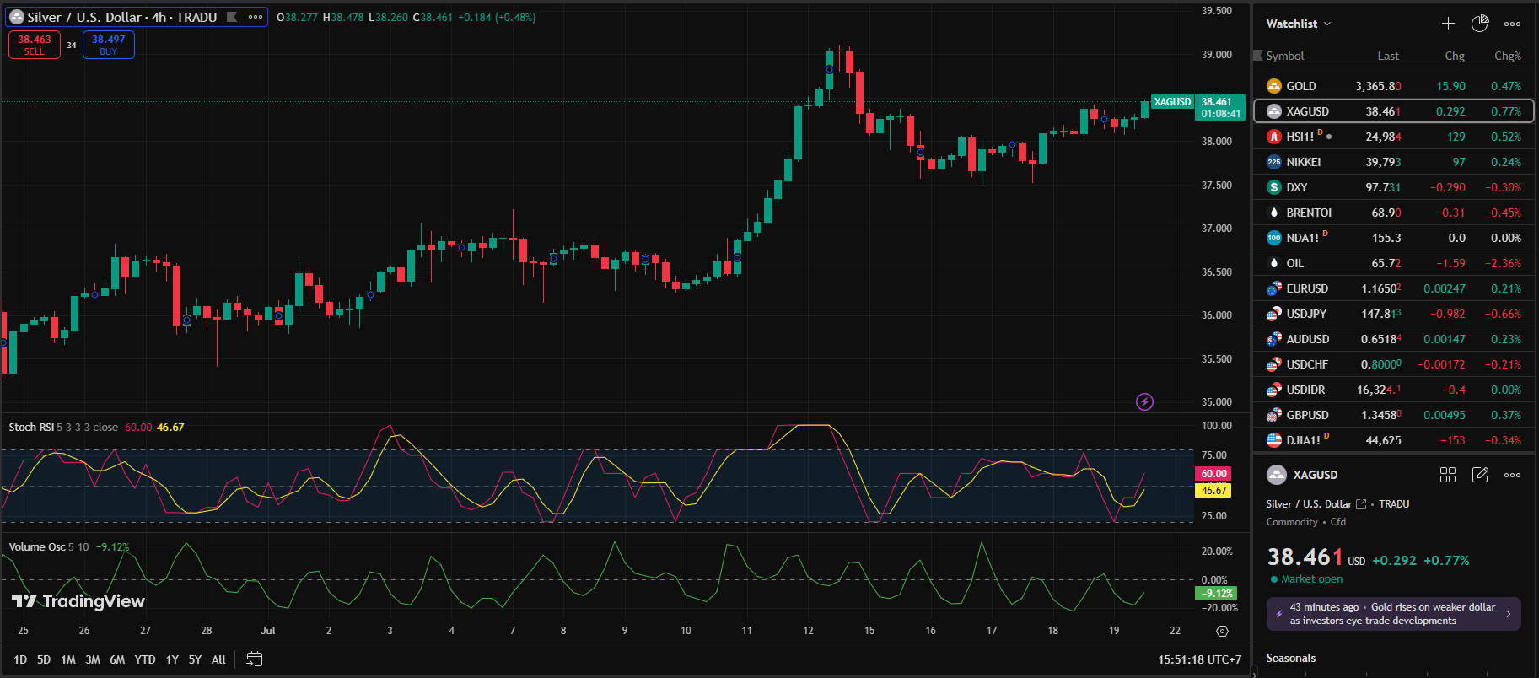Open the three-dot menu next to the chart symbol title
Screen dimensions: 1539x678
pos(256,17)
